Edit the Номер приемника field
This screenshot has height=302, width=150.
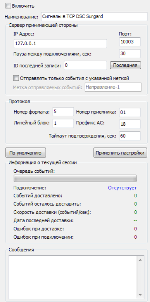coord(130,112)
